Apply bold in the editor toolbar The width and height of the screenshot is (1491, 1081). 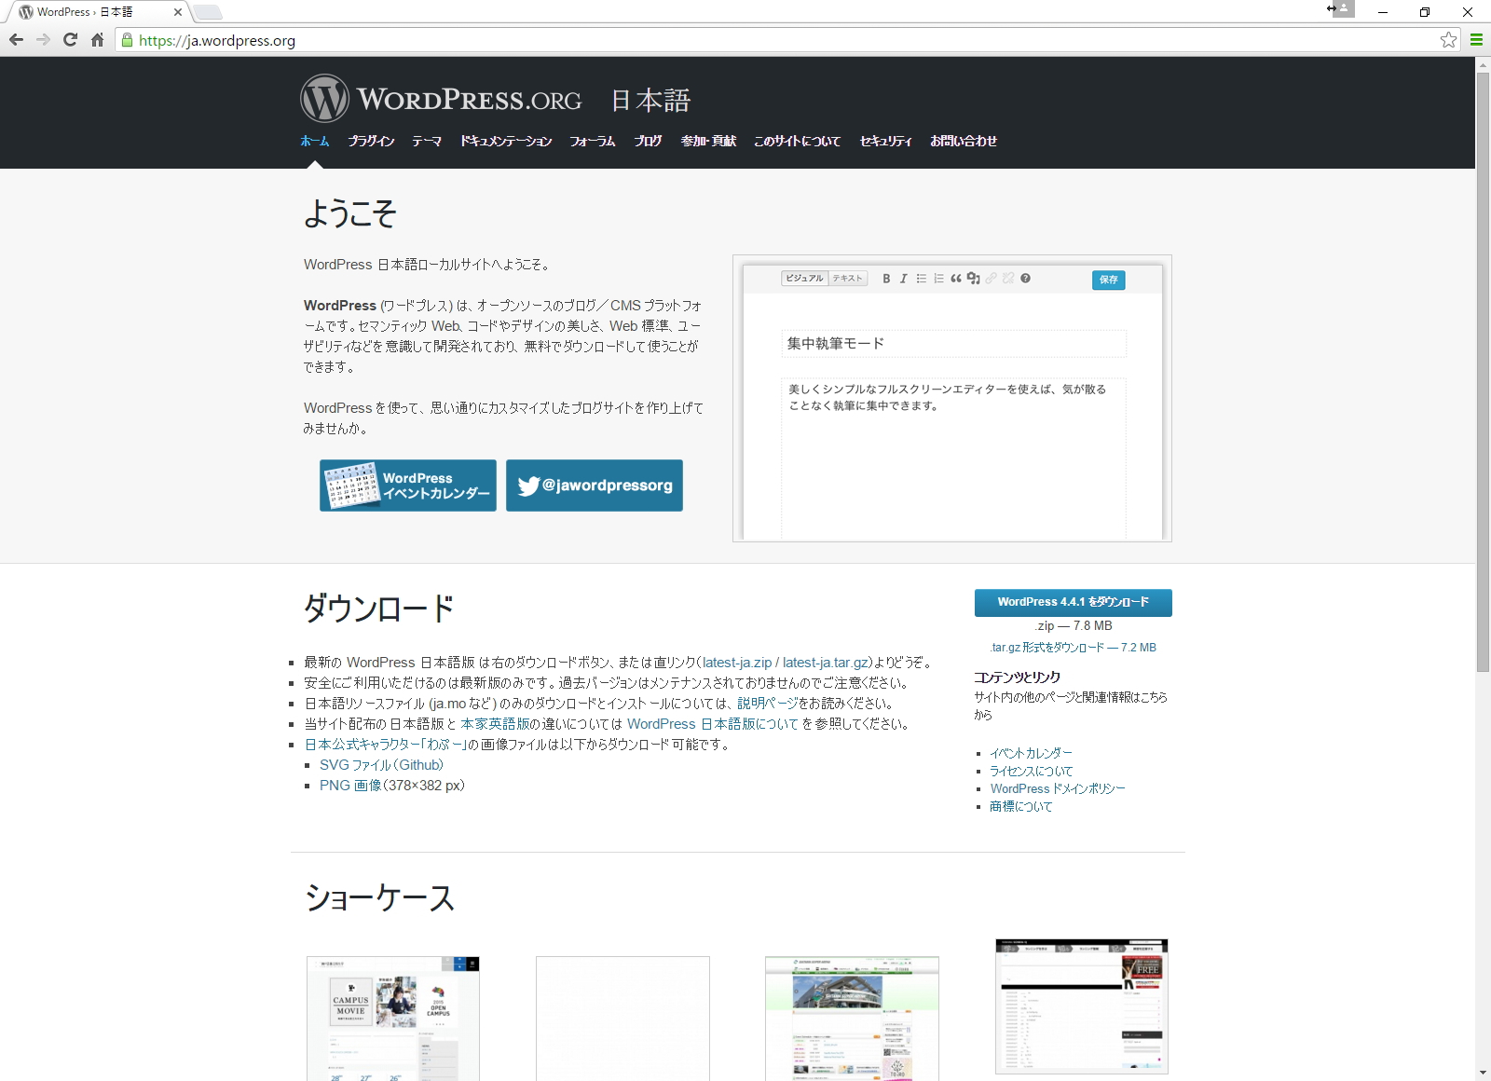click(886, 279)
